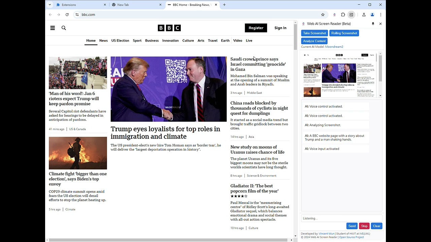Click the BBC page vertical scrollbar
This screenshot has height=242, width=431.
click(x=295, y=37)
